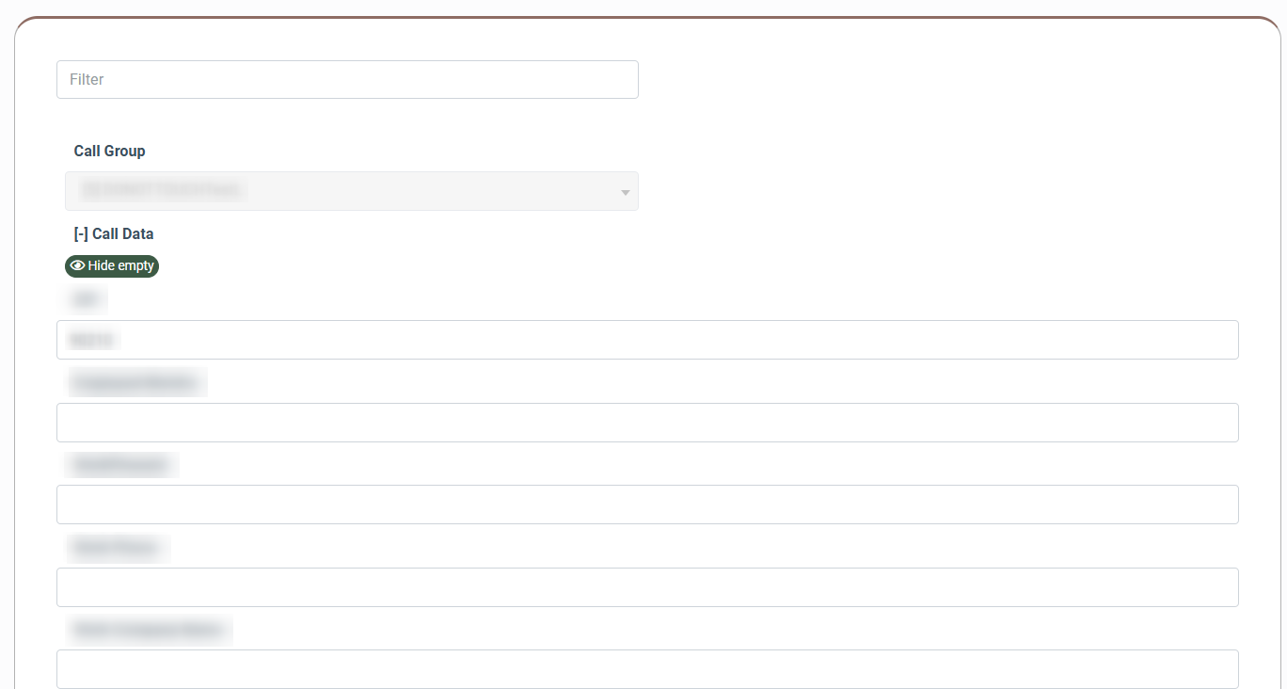This screenshot has height=689, width=1287.
Task: Click the blurred label above the last input
Action: [x=149, y=630]
